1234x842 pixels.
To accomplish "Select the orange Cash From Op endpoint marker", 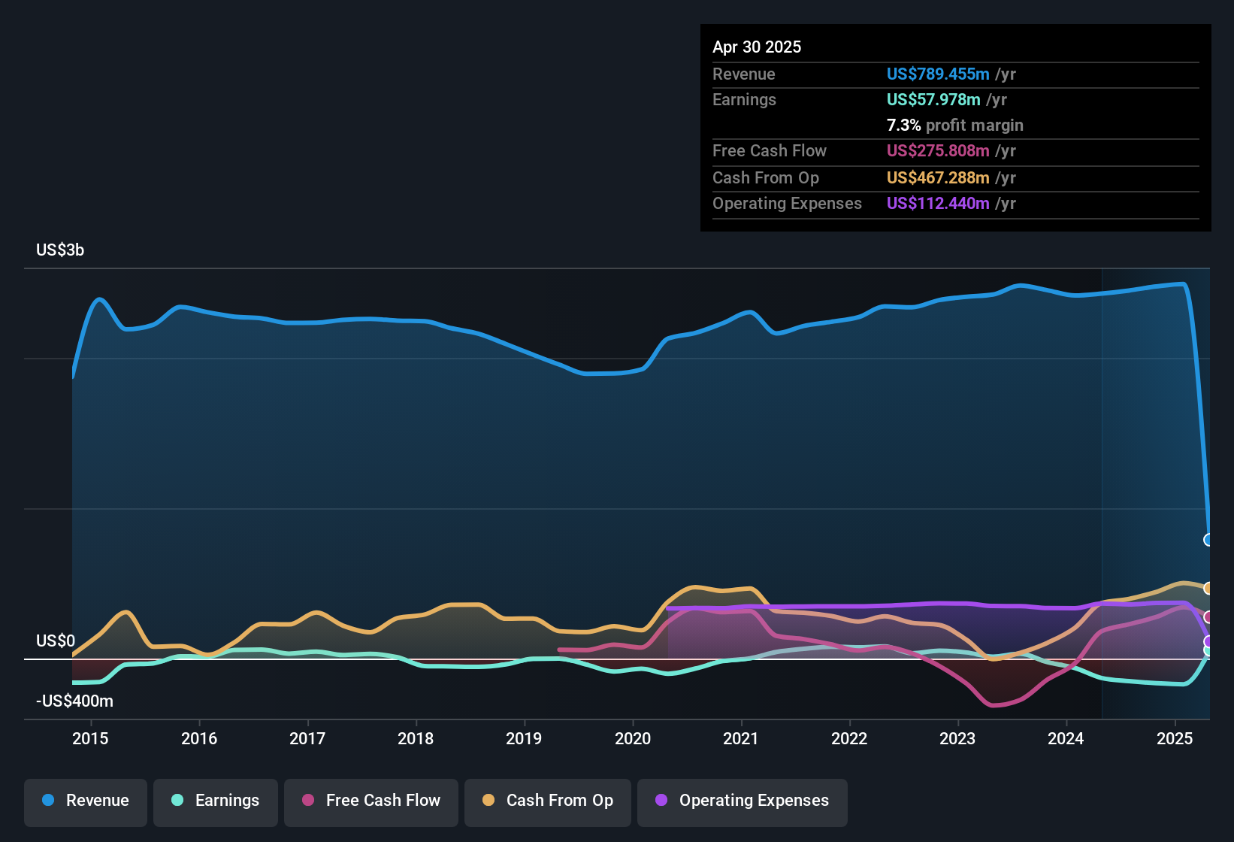I will [1207, 587].
